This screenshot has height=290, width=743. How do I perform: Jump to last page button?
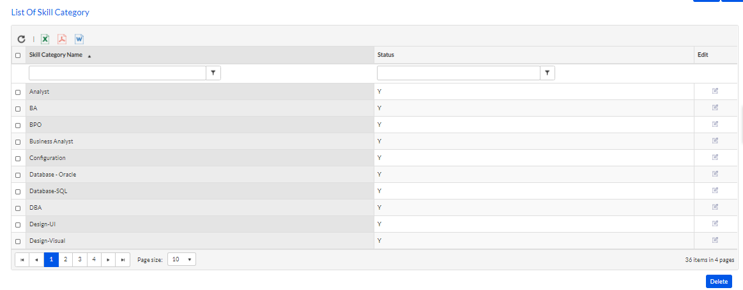123,259
